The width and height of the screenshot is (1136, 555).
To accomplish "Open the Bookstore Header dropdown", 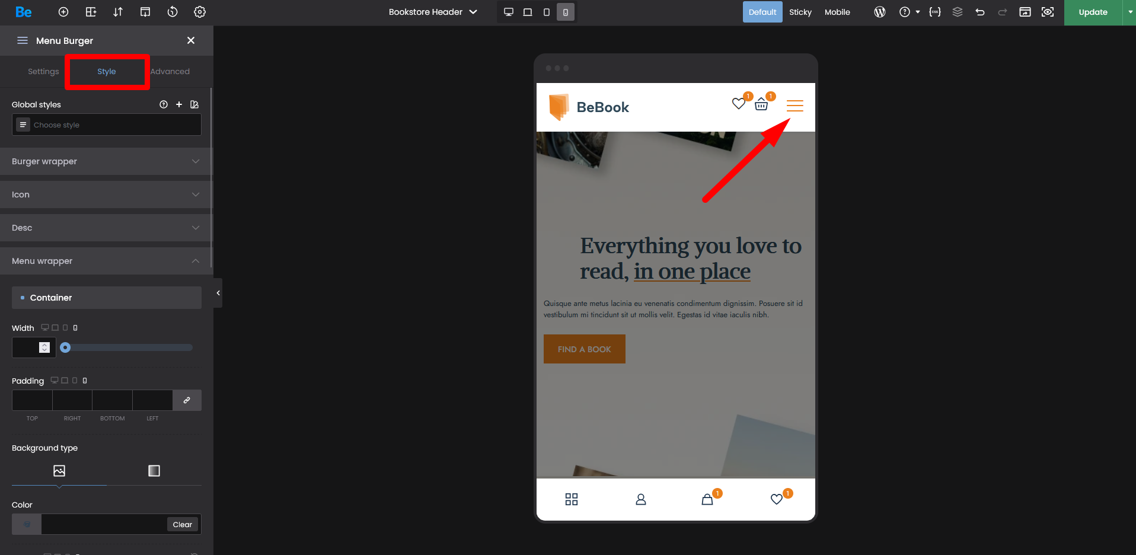I will click(433, 12).
